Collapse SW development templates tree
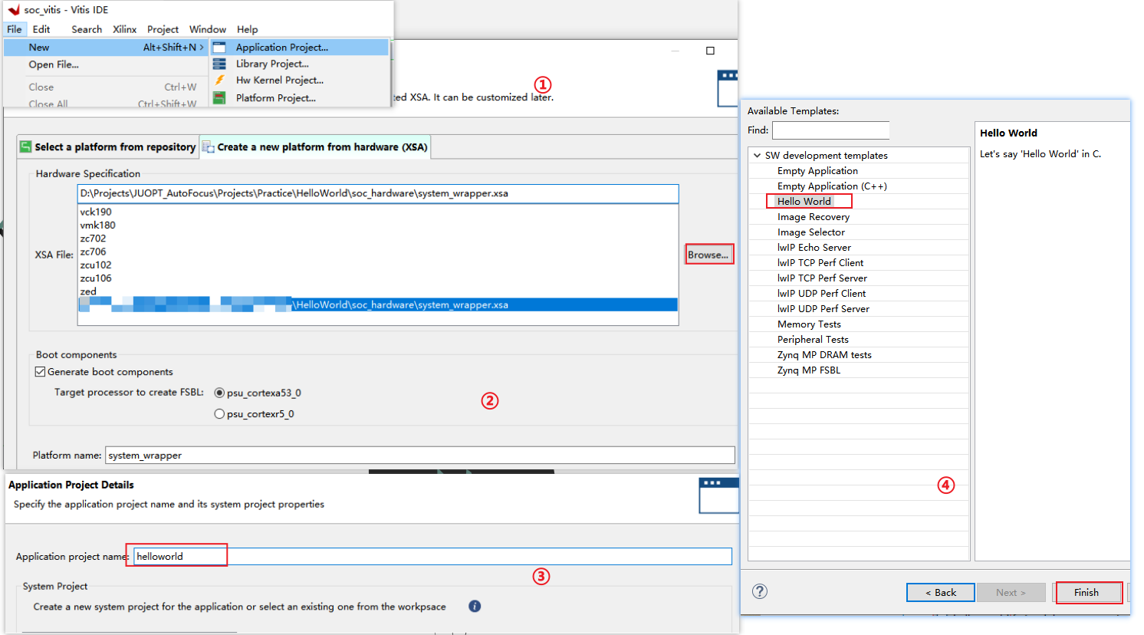The height and width of the screenshot is (635, 1144). coord(757,155)
